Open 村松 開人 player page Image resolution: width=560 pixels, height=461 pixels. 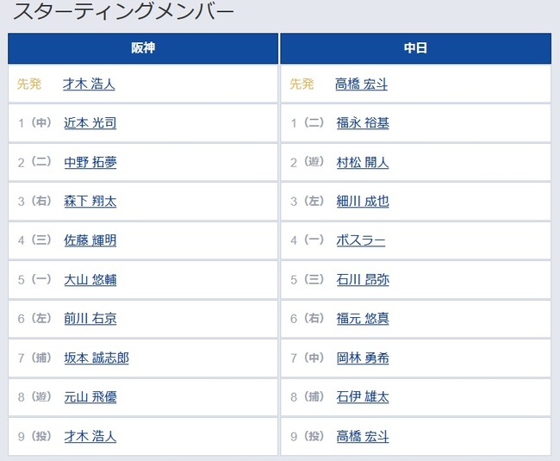(x=363, y=162)
